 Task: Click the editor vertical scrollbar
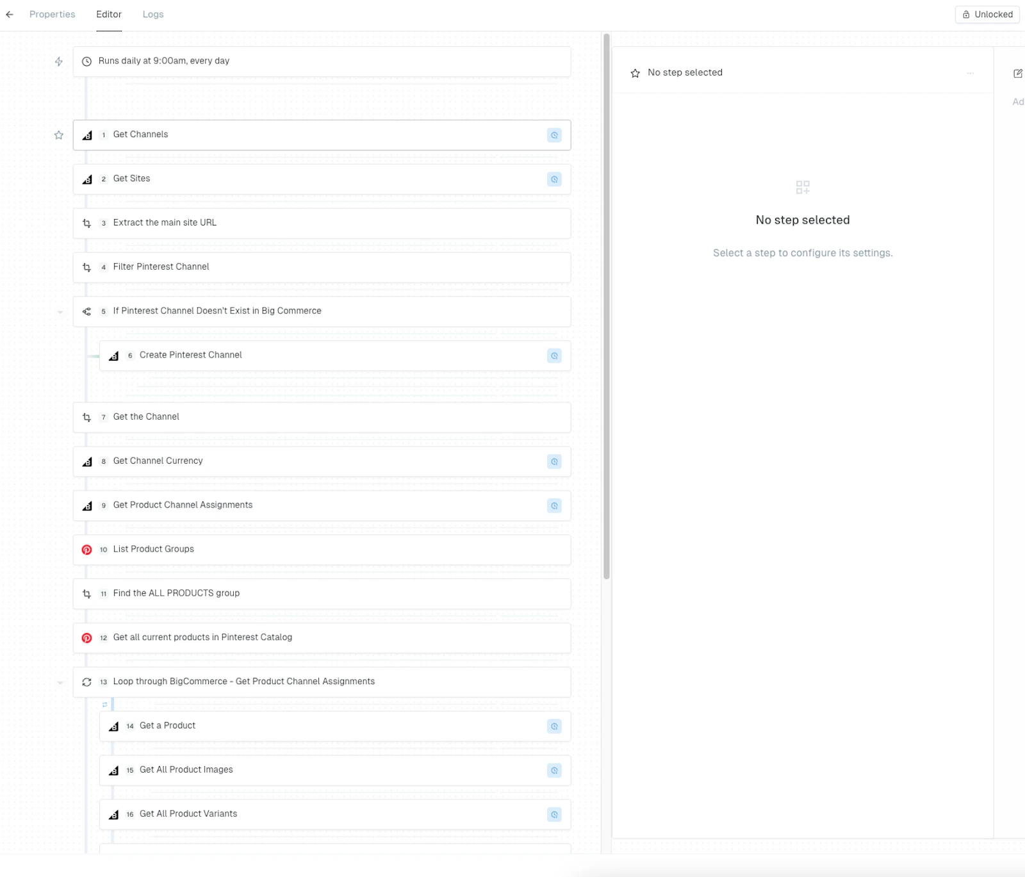click(606, 306)
